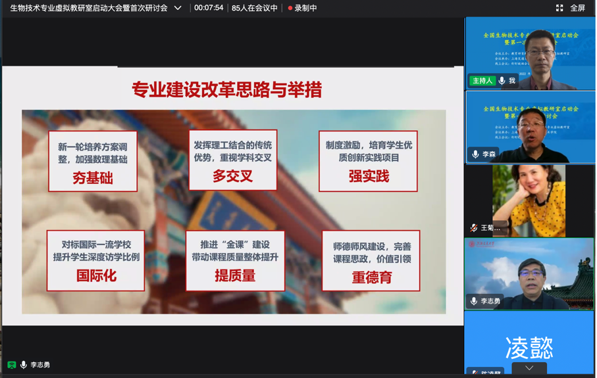Click the muted microphone icon on 王菊's tile
The width and height of the screenshot is (597, 378).
[474, 228]
